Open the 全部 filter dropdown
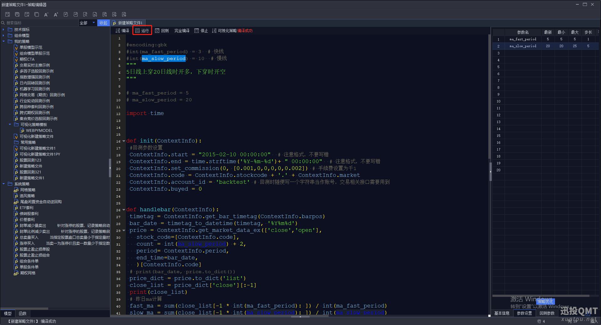 tap(87, 23)
